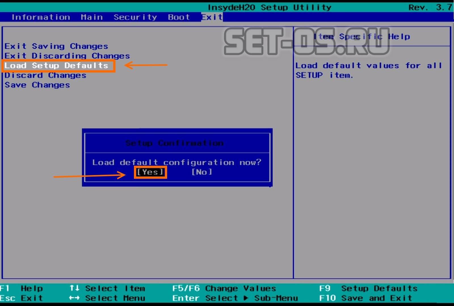Screen dimensions: 454x306
Task: Click 'Load default configuration now?' prompt text
Action: coord(176,162)
